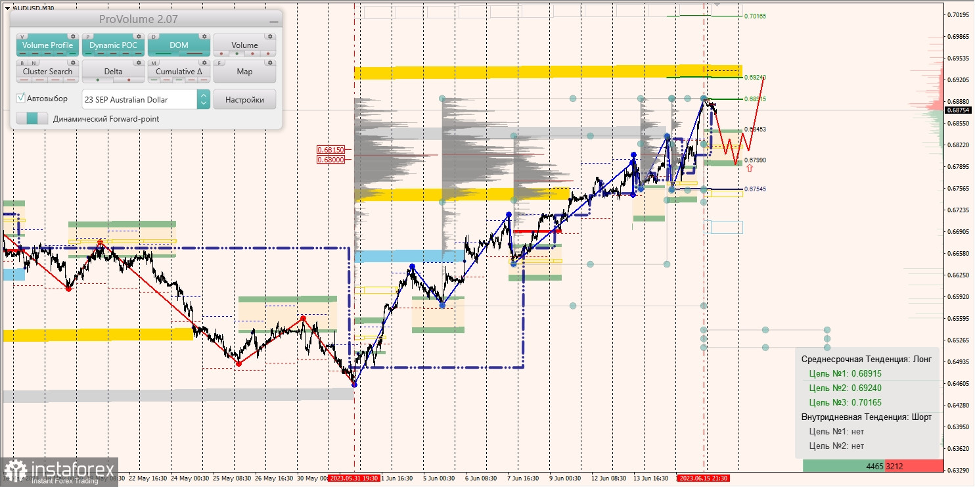This screenshot has width=975, height=487.
Task: Click the Внутридневная Тенденция: Шорт line
Action: coord(866,417)
